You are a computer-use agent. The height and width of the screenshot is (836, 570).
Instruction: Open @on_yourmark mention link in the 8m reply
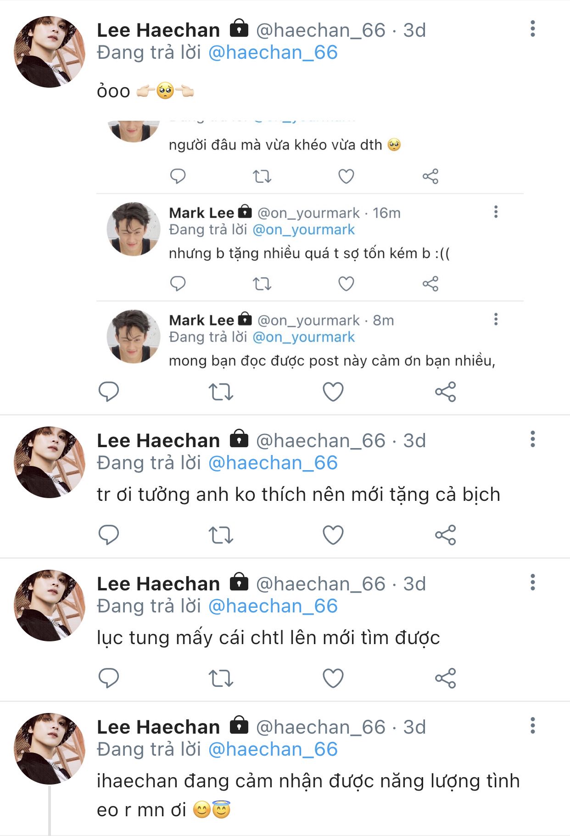[304, 337]
